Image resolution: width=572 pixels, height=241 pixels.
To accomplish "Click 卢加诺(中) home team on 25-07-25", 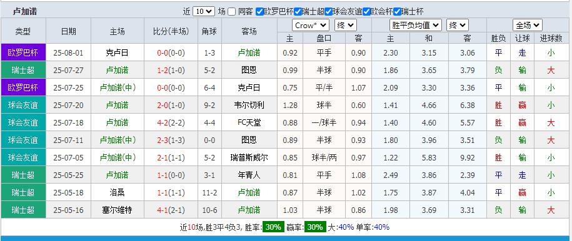I will 117,87.
